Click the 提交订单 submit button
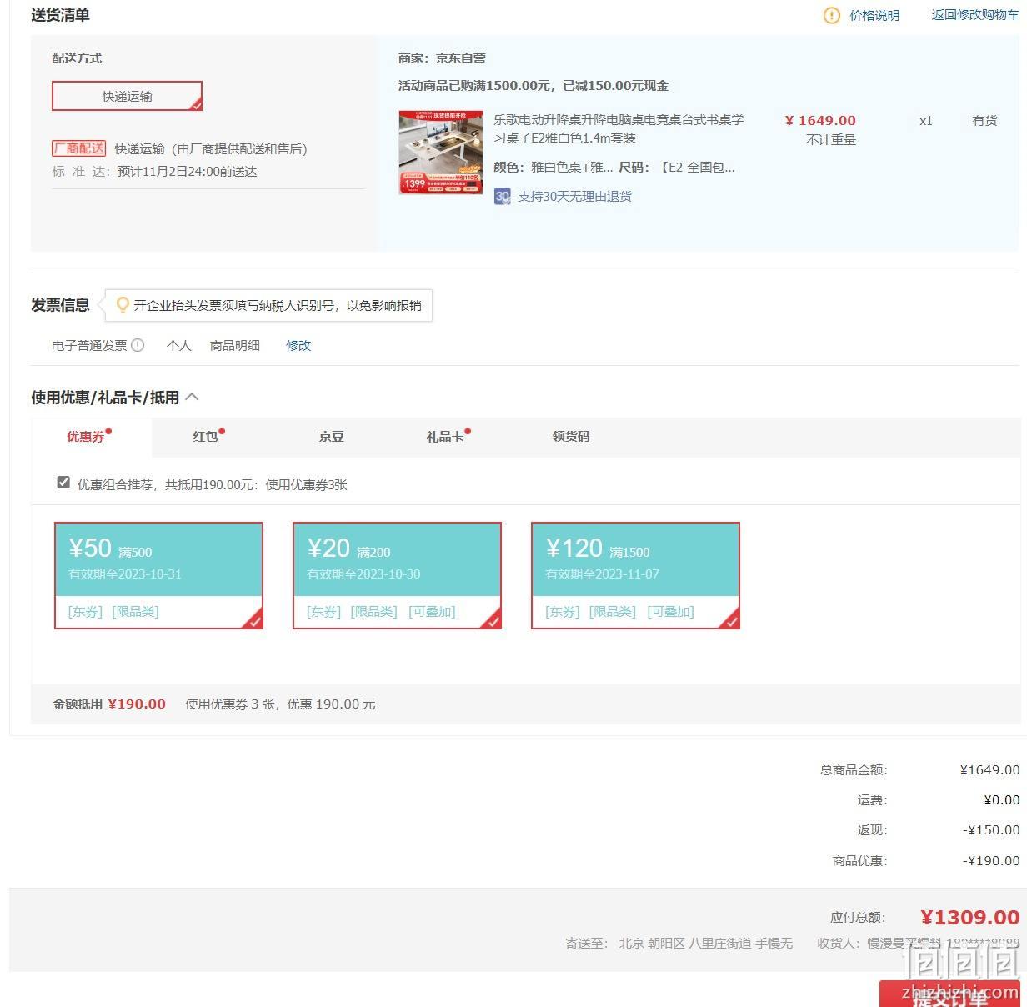 [949, 994]
